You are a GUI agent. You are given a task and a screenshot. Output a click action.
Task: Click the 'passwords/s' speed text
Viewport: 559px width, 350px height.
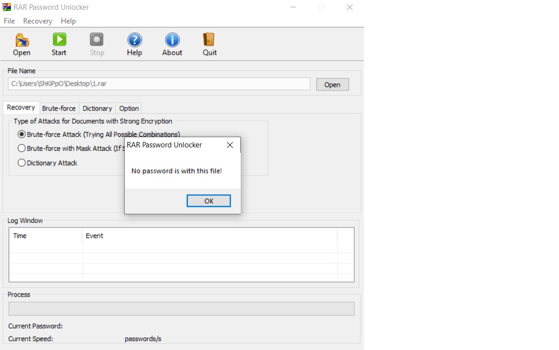[143, 339]
